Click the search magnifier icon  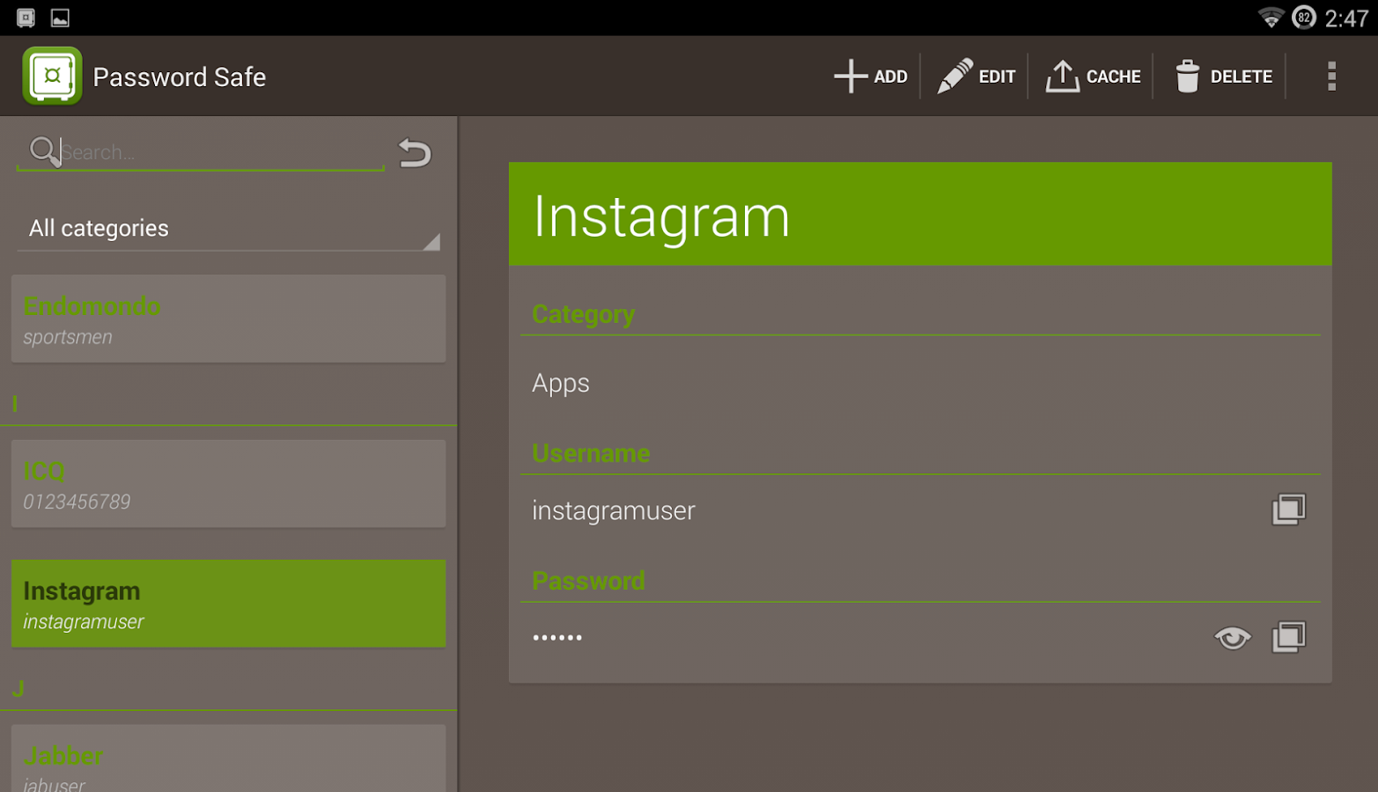[42, 150]
